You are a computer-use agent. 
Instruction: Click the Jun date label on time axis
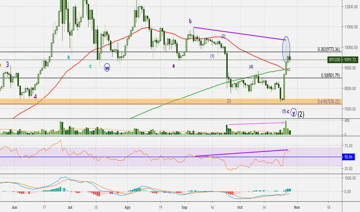tap(14, 207)
